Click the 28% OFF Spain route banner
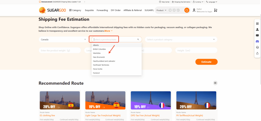The width and height of the screenshot is (261, 121). click(x=60, y=100)
